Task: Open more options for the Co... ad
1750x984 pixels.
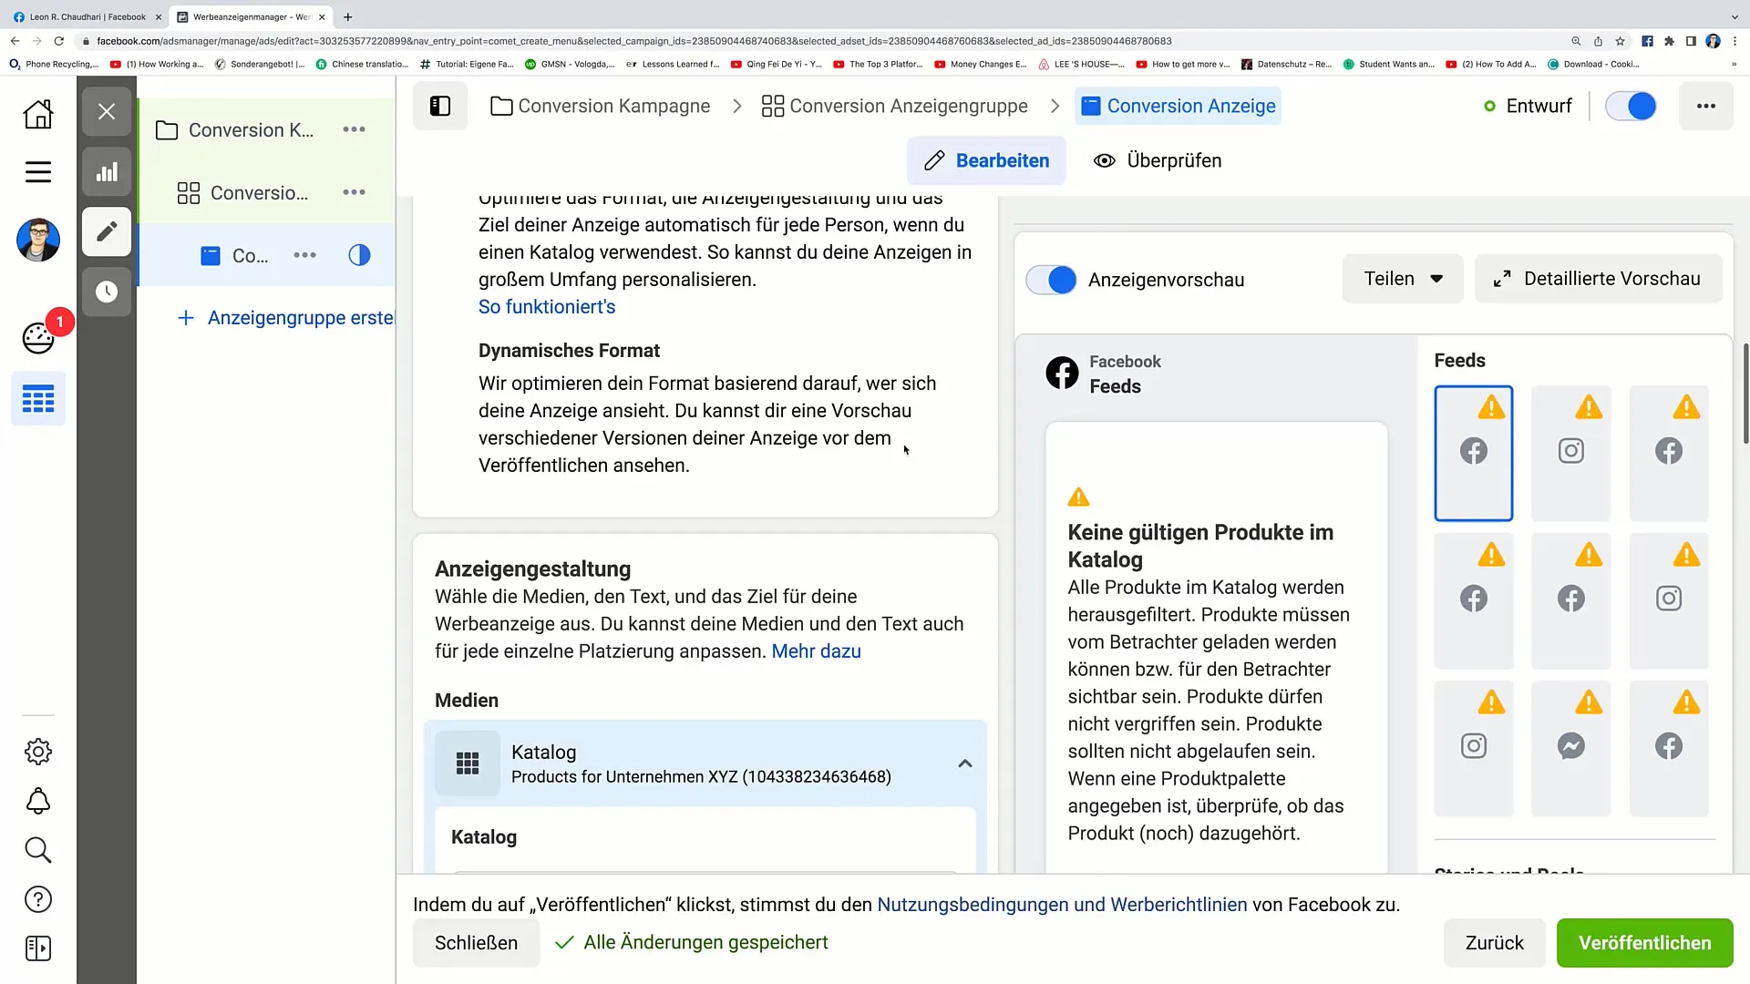Action: tap(304, 255)
